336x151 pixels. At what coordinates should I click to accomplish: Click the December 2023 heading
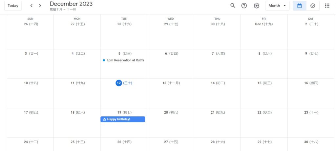click(x=71, y=4)
